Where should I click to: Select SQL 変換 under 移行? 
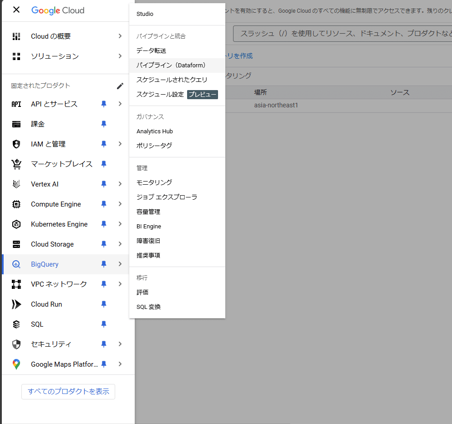[x=177, y=307]
